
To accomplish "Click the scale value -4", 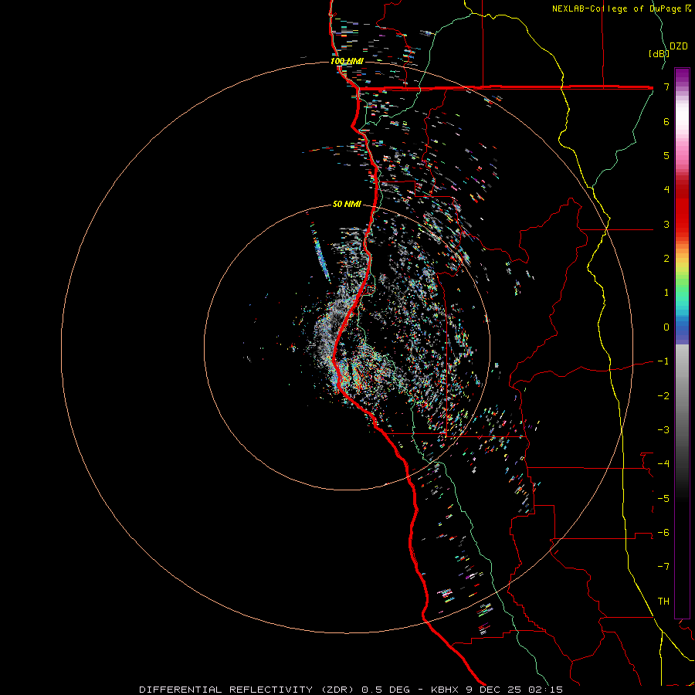I will [663, 464].
